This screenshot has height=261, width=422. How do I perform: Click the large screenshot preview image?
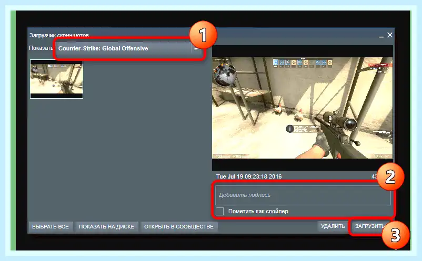[302, 108]
